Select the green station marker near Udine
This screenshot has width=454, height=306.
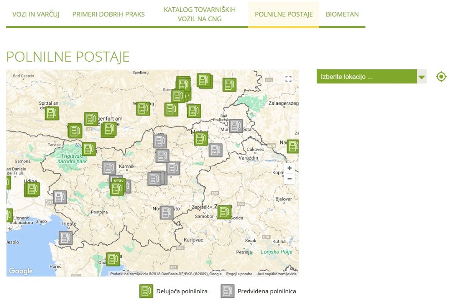click(32, 189)
